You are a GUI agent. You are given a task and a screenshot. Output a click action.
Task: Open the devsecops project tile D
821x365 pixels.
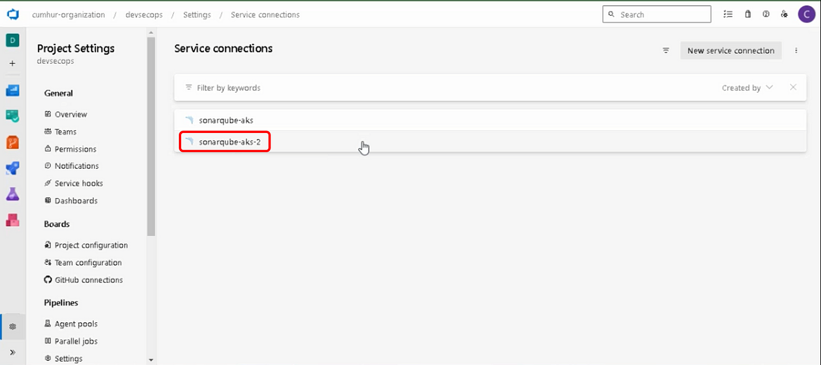12,40
